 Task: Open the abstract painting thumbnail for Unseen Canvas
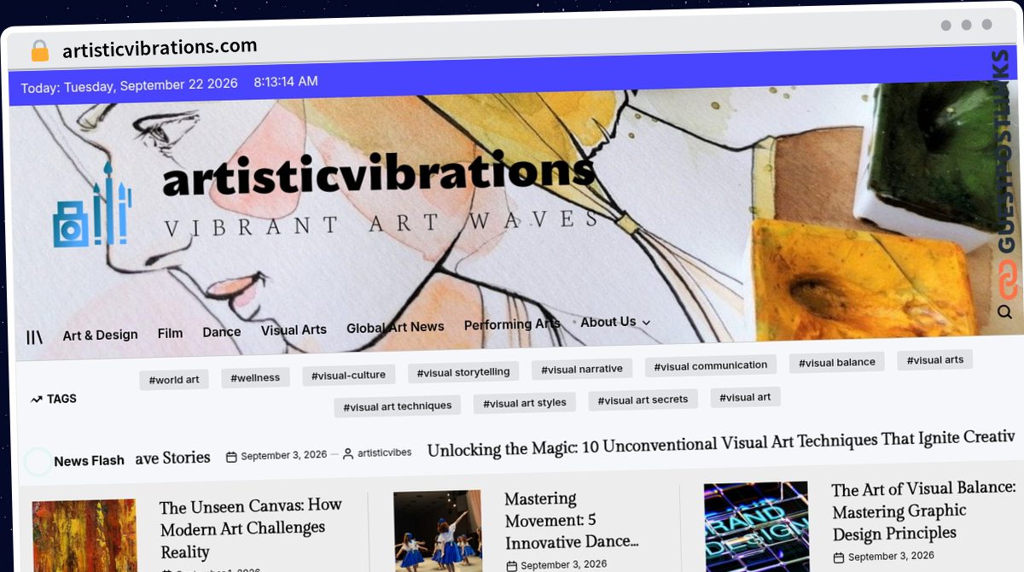[x=84, y=536]
